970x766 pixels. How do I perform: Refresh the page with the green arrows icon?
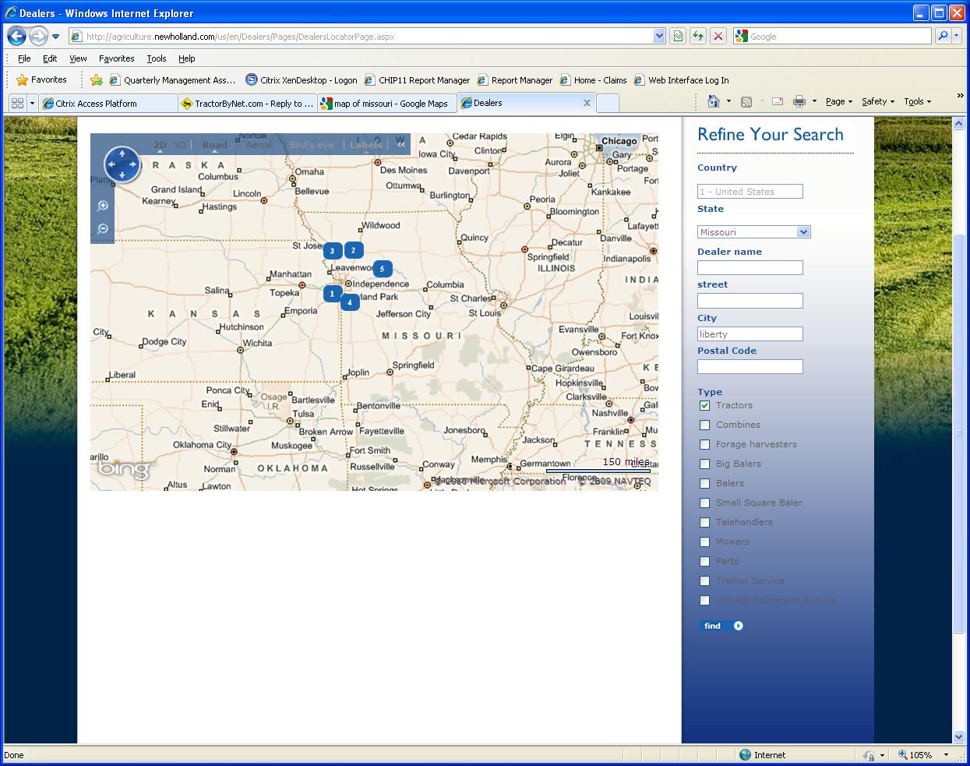[698, 37]
